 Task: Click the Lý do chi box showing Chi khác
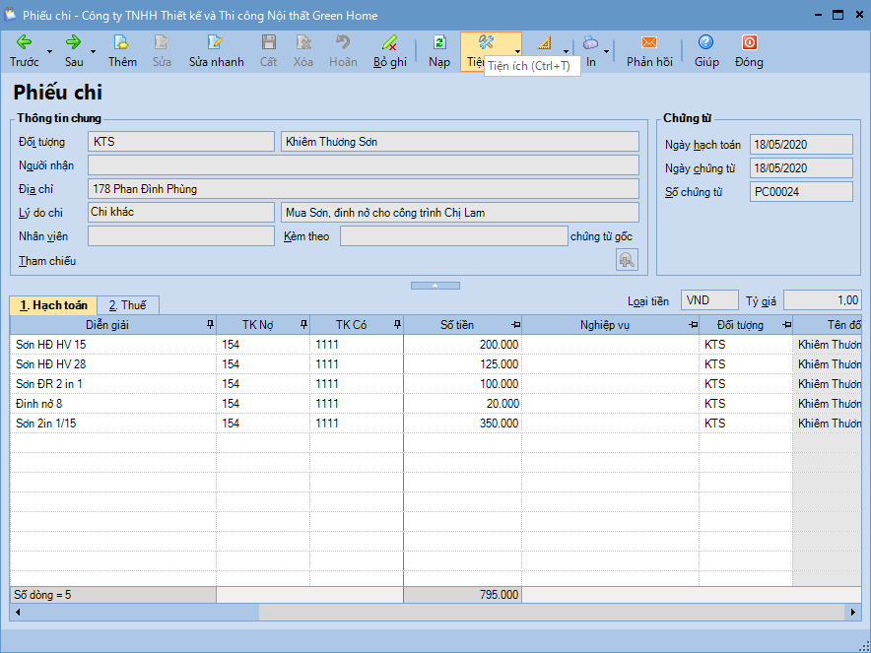click(x=181, y=212)
